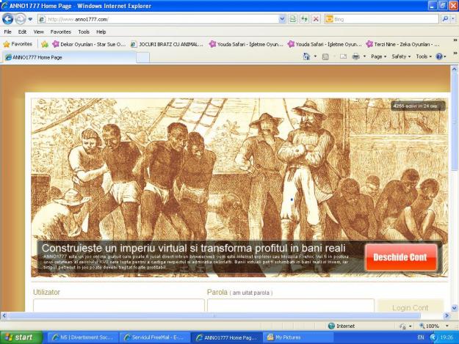
Task: Click horizontal scrollbar left arrow
Action: pos(4,315)
